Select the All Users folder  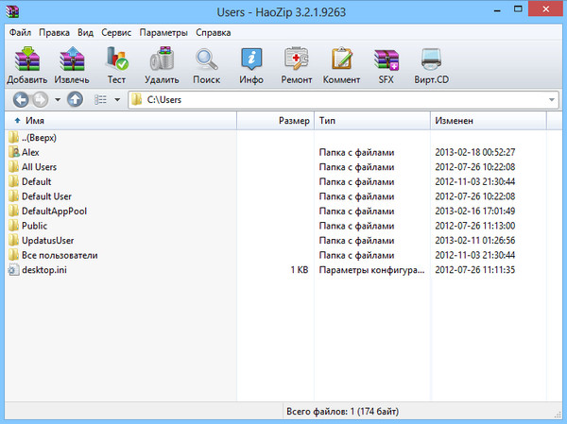39,167
